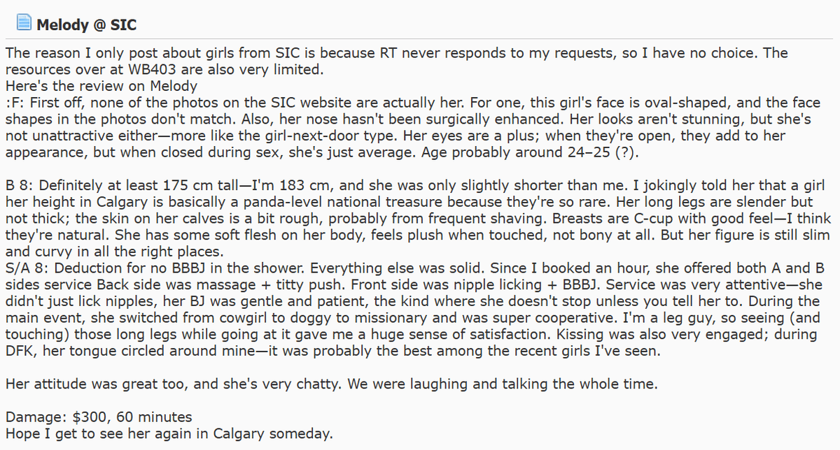Click the document icon beside the post title
Screen dimensions: 840x450
pyautogui.click(x=24, y=24)
